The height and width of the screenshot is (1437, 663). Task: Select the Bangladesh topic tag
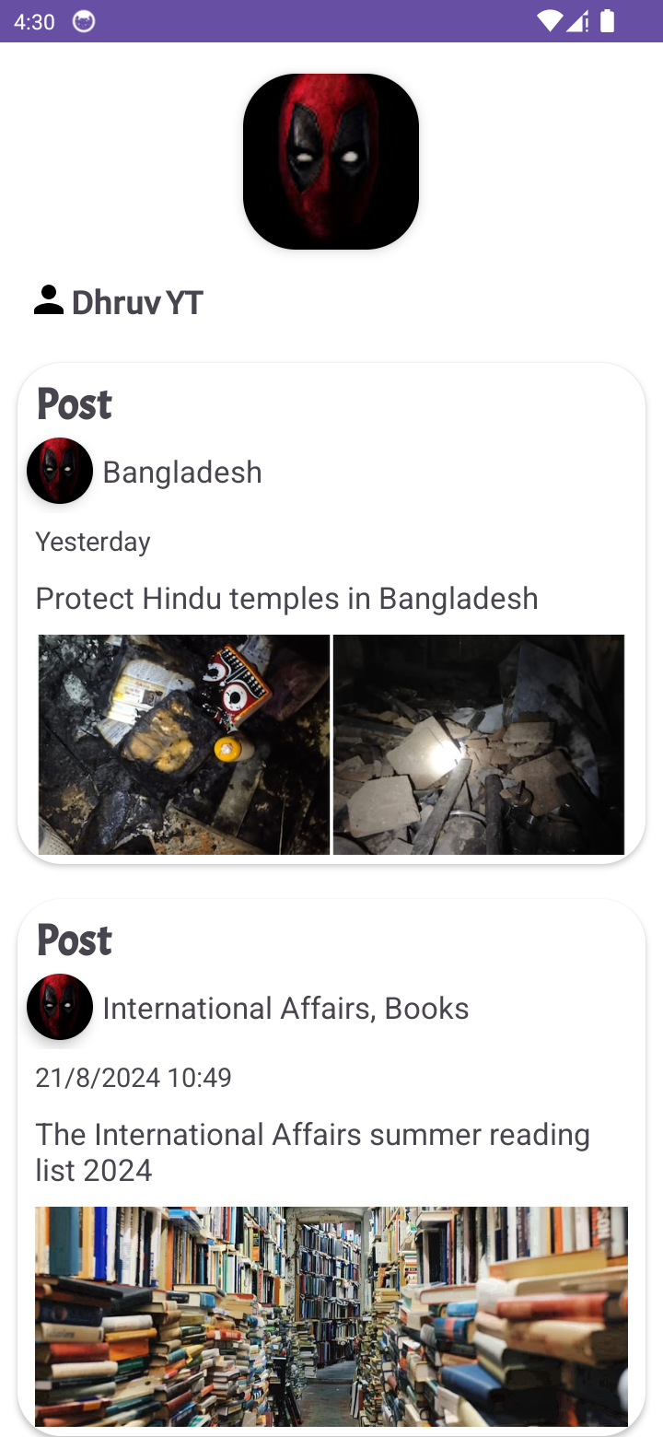coord(182,472)
